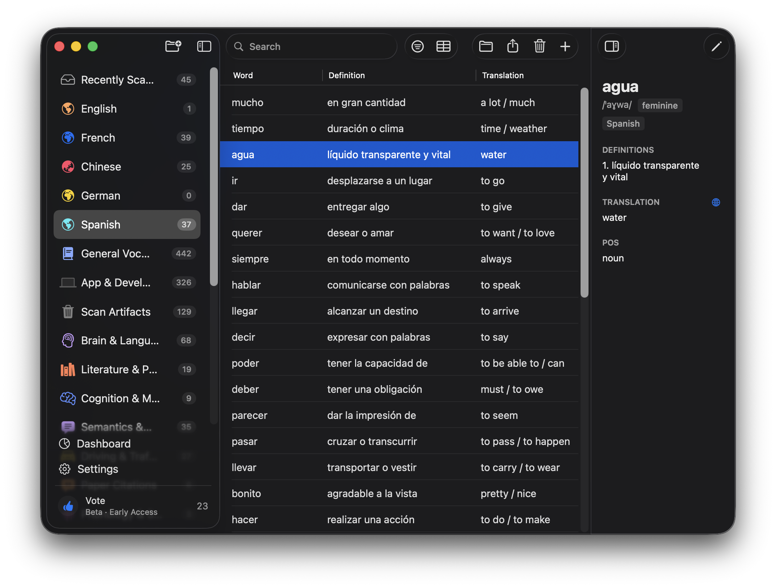The width and height of the screenshot is (776, 588).
Task: Sort by the Word column header
Action: pos(243,75)
